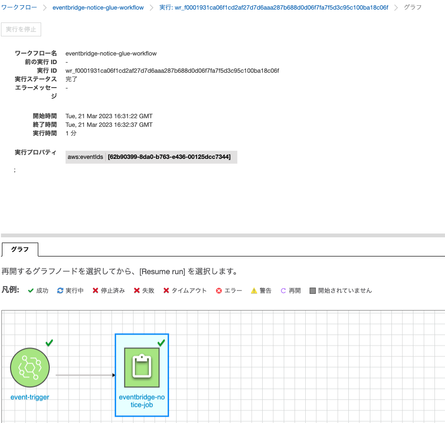This screenshot has width=445, height=423.
Task: Click the 実行中 blue refresh legend icon
Action: click(60, 290)
